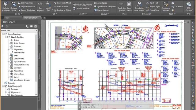This screenshot has height=110, width=196.
Task: Click Merge Layout
Action: point(101,10)
